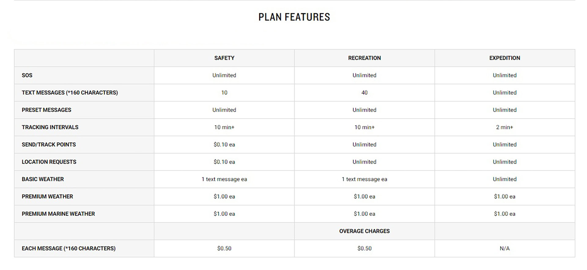The width and height of the screenshot is (587, 270).
Task: Click the PRESET MESSAGES row label
Action: [x=46, y=110]
